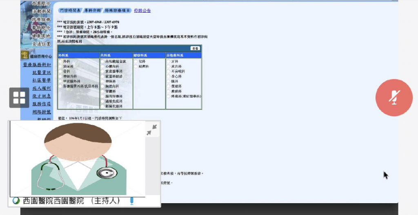Open 醫療服務新知 sidebar link
418x215 pixels.
(x=37, y=64)
